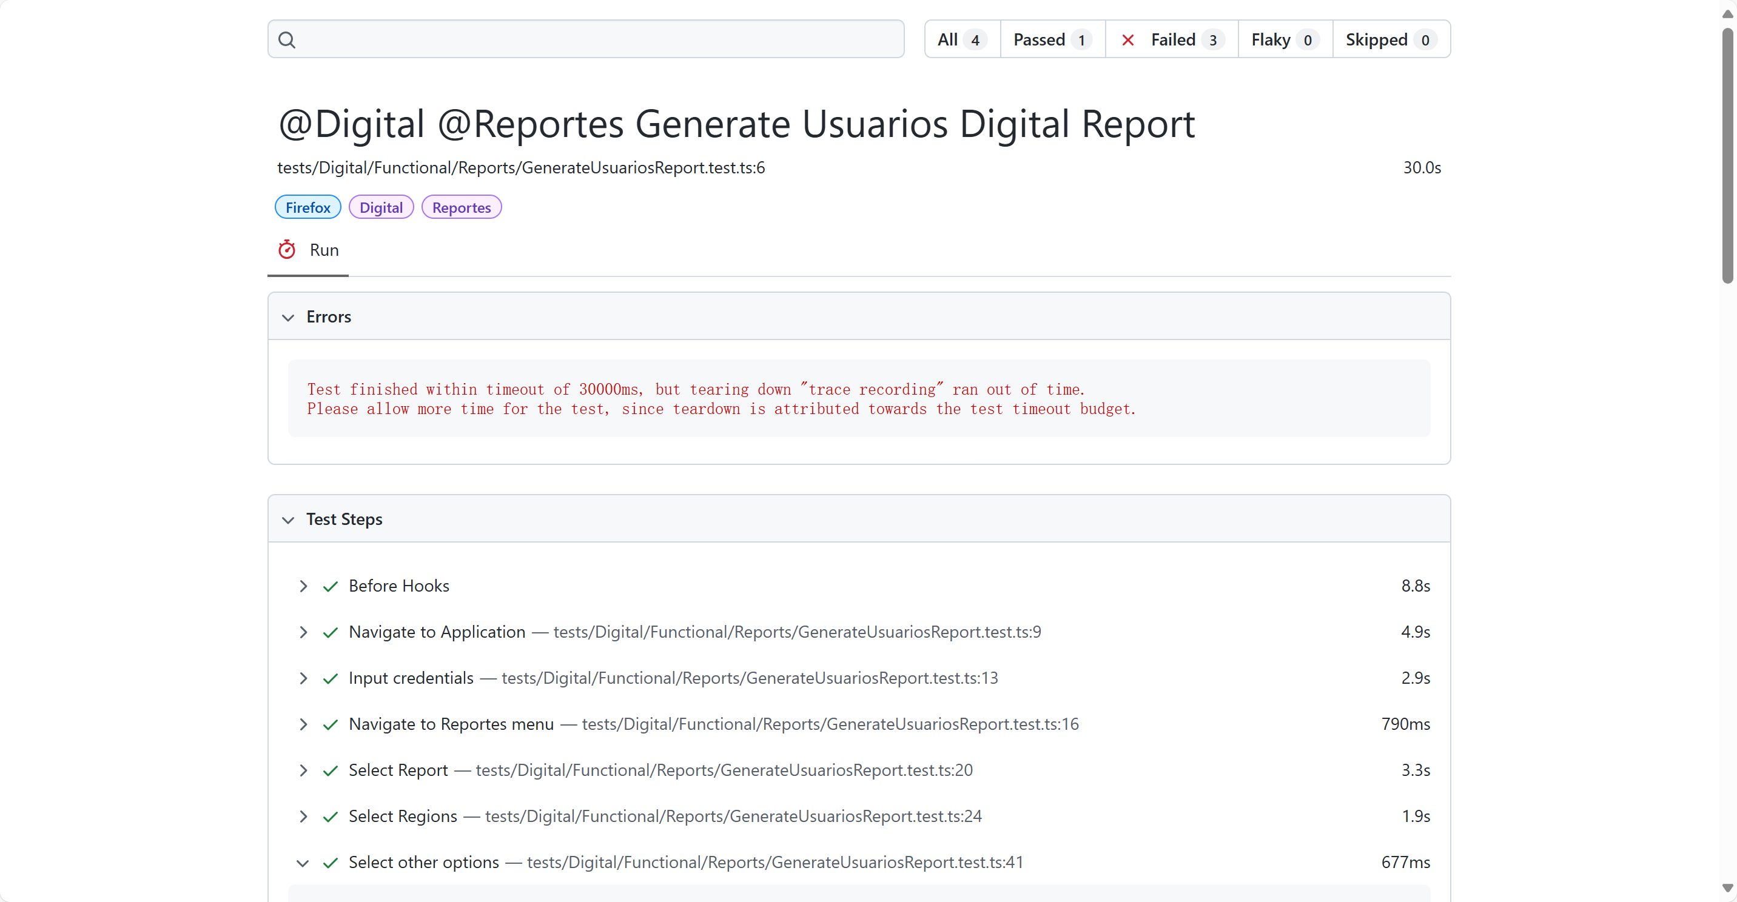The image size is (1737, 902).
Task: Expand the Navigate to Reportes menu step
Action: (303, 724)
